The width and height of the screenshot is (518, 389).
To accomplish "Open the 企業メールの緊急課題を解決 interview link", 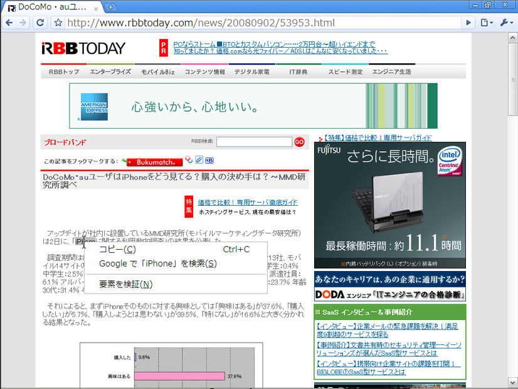I will 387,330.
